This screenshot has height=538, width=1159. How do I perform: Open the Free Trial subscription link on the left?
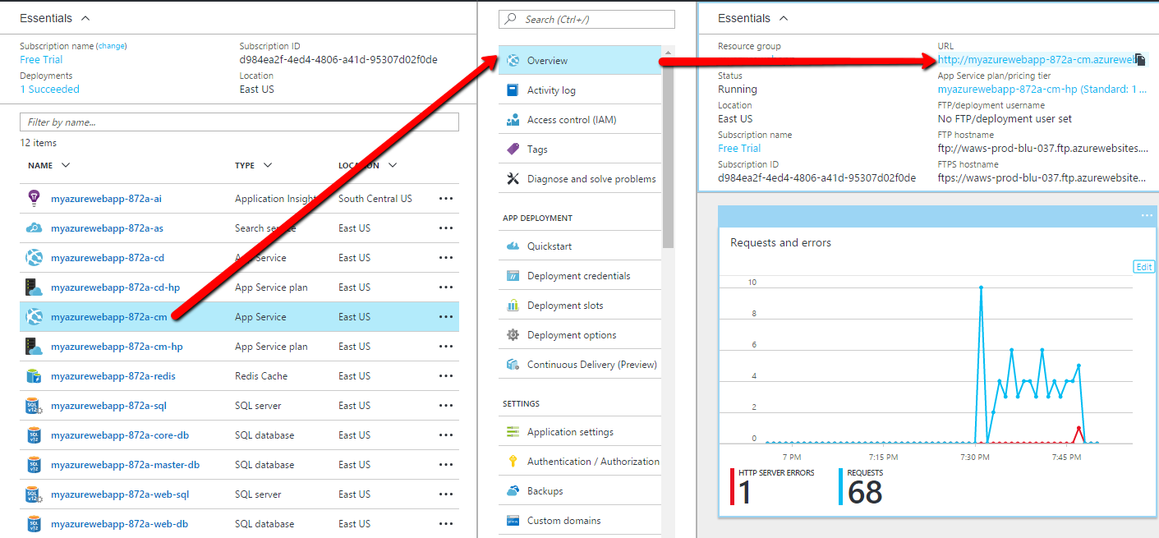(41, 60)
